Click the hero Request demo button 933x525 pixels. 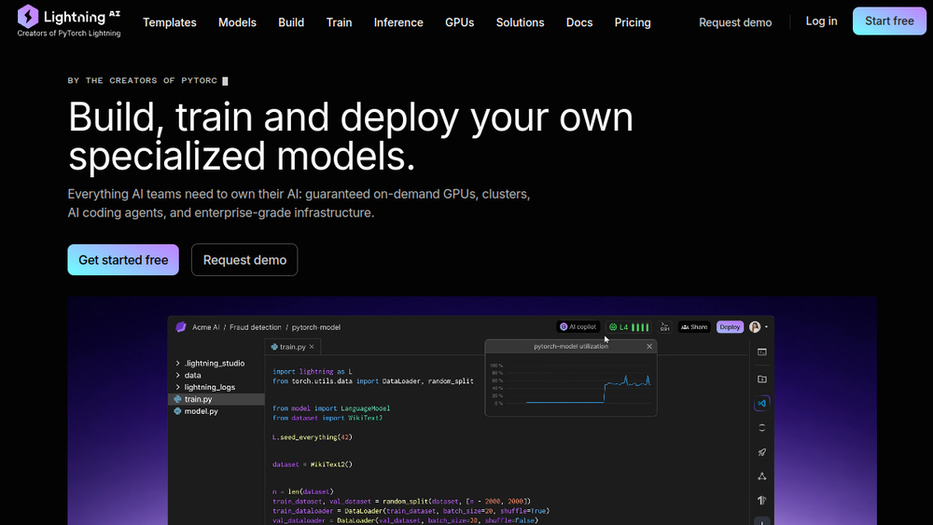click(x=244, y=260)
